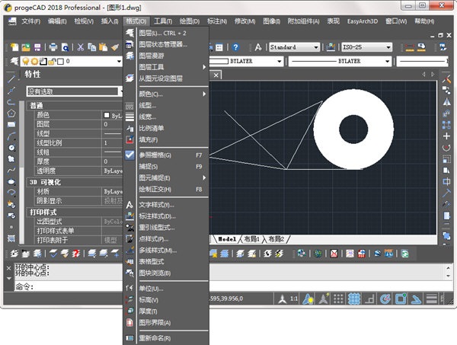Screen dimensions: 457x345
Task: Select the Mirror tool in right toolbar
Action: click(446, 102)
